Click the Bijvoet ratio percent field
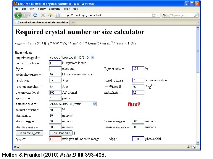 click(x=138, y=69)
